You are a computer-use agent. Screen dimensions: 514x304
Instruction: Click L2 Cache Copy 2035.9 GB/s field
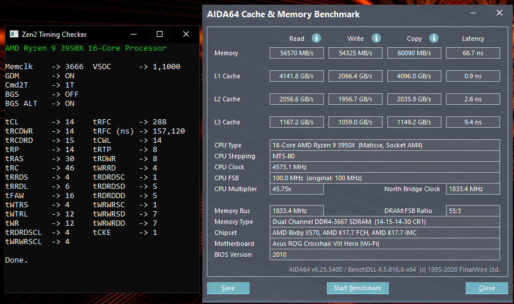[414, 99]
